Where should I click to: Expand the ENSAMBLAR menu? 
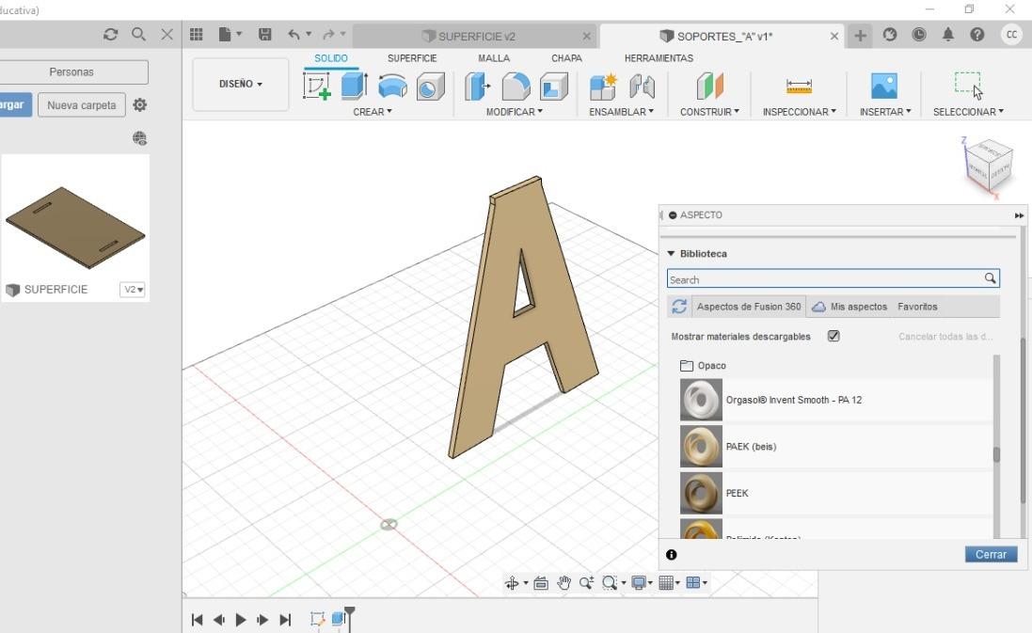click(x=621, y=112)
